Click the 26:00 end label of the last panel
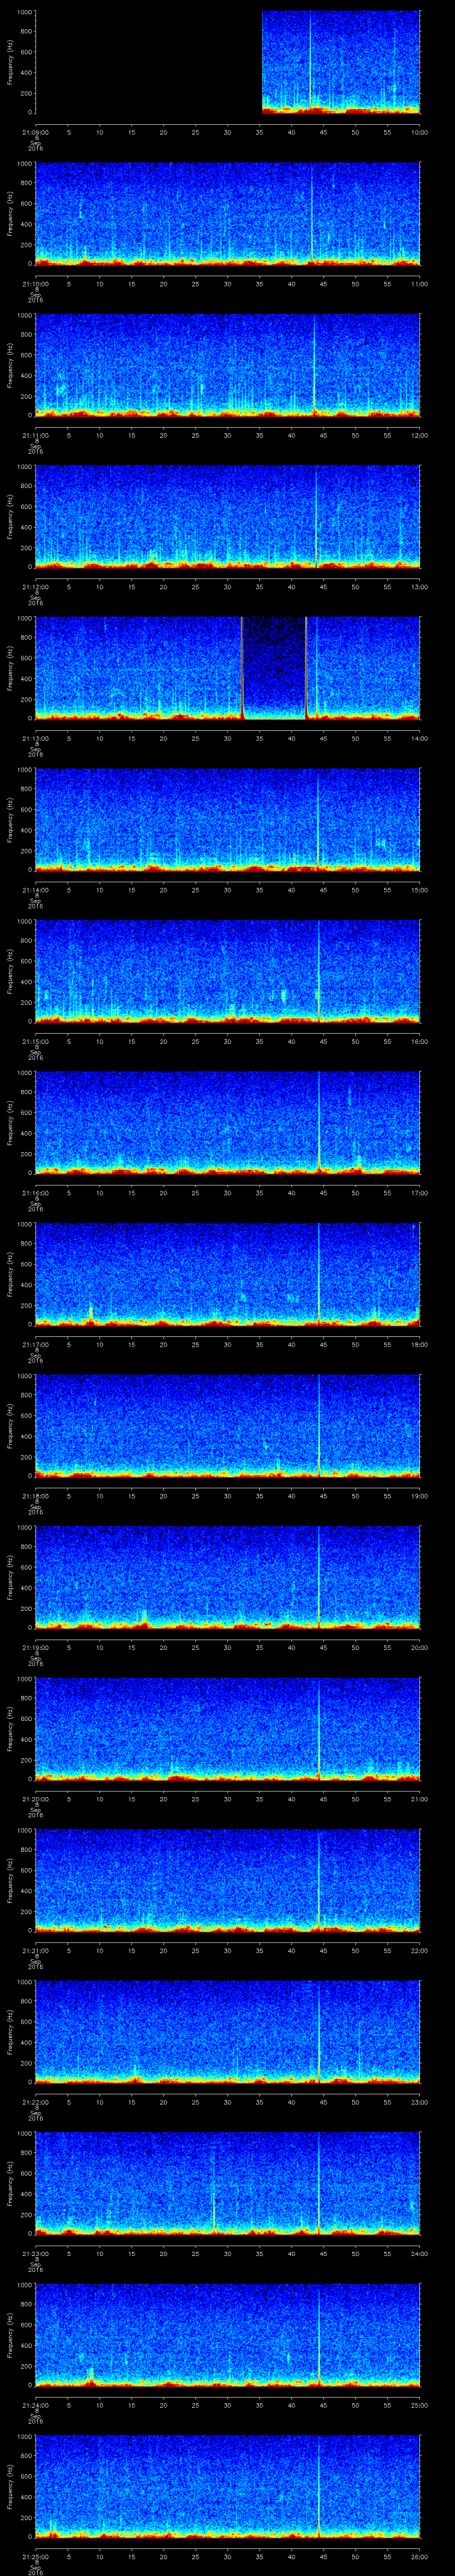The image size is (455, 2576). [419, 2556]
